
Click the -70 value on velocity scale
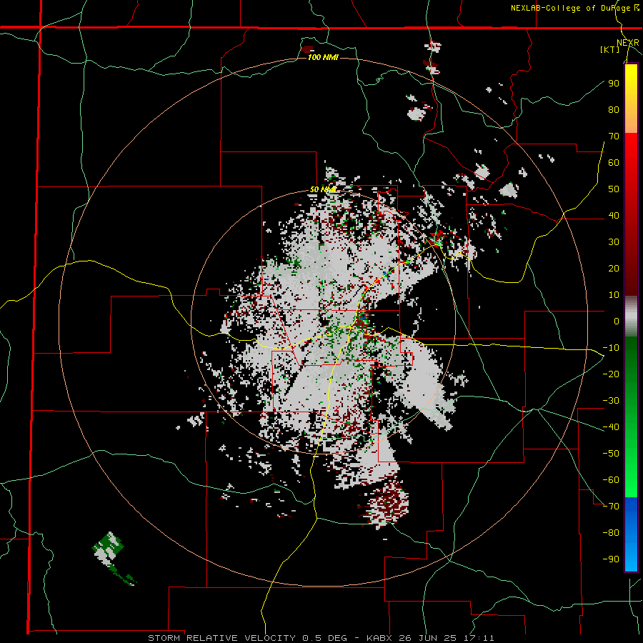(611, 506)
